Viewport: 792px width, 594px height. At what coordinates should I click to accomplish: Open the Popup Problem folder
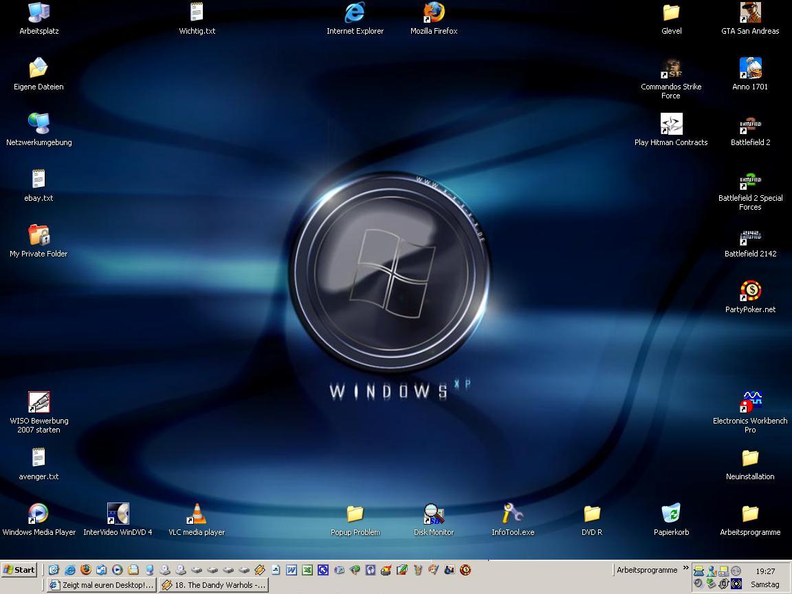click(x=355, y=519)
